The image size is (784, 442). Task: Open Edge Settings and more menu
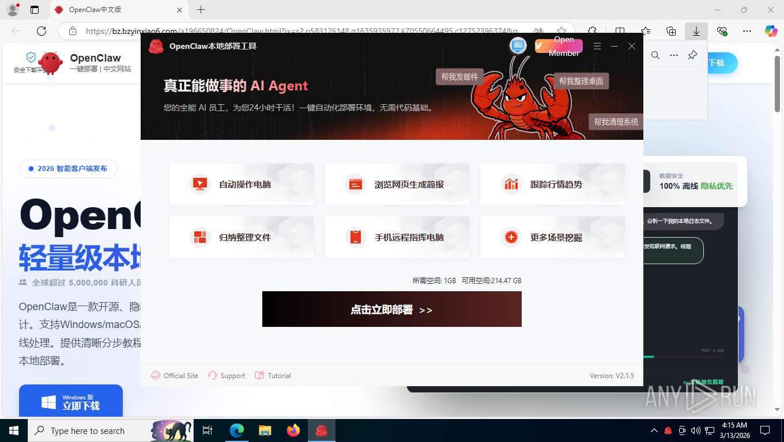tap(747, 31)
